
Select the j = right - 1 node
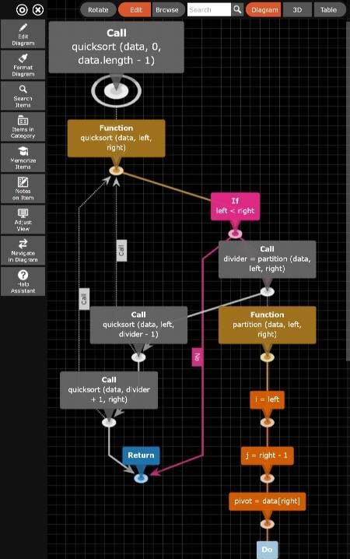tap(267, 455)
